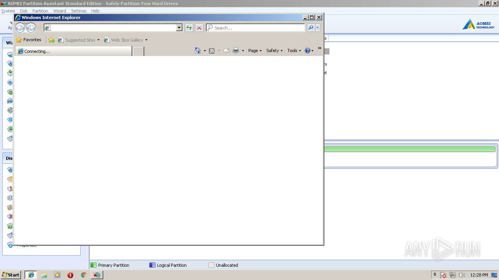Switch to AOMEI Partition Assistant taskbar button
Image resolution: width=499 pixels, height=280 pixels.
97,275
